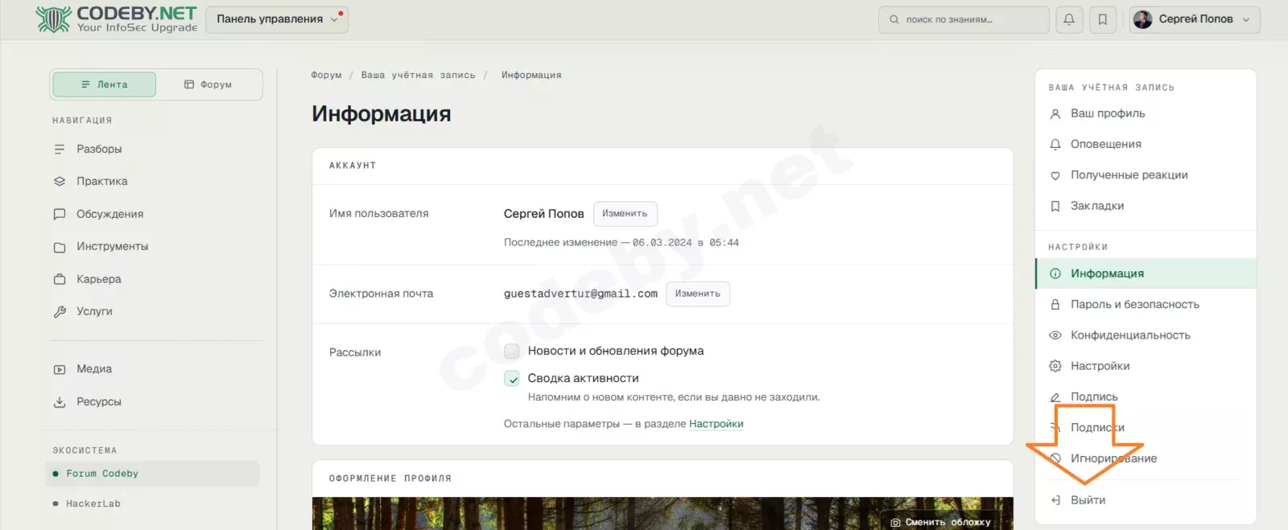Open the notifications bell in the header
The image size is (1288, 530).
1069,19
